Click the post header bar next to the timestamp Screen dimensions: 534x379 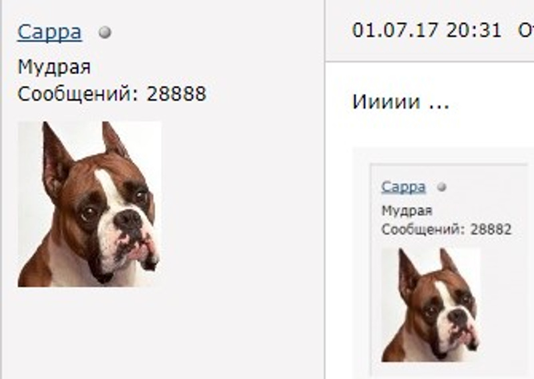[430, 31]
